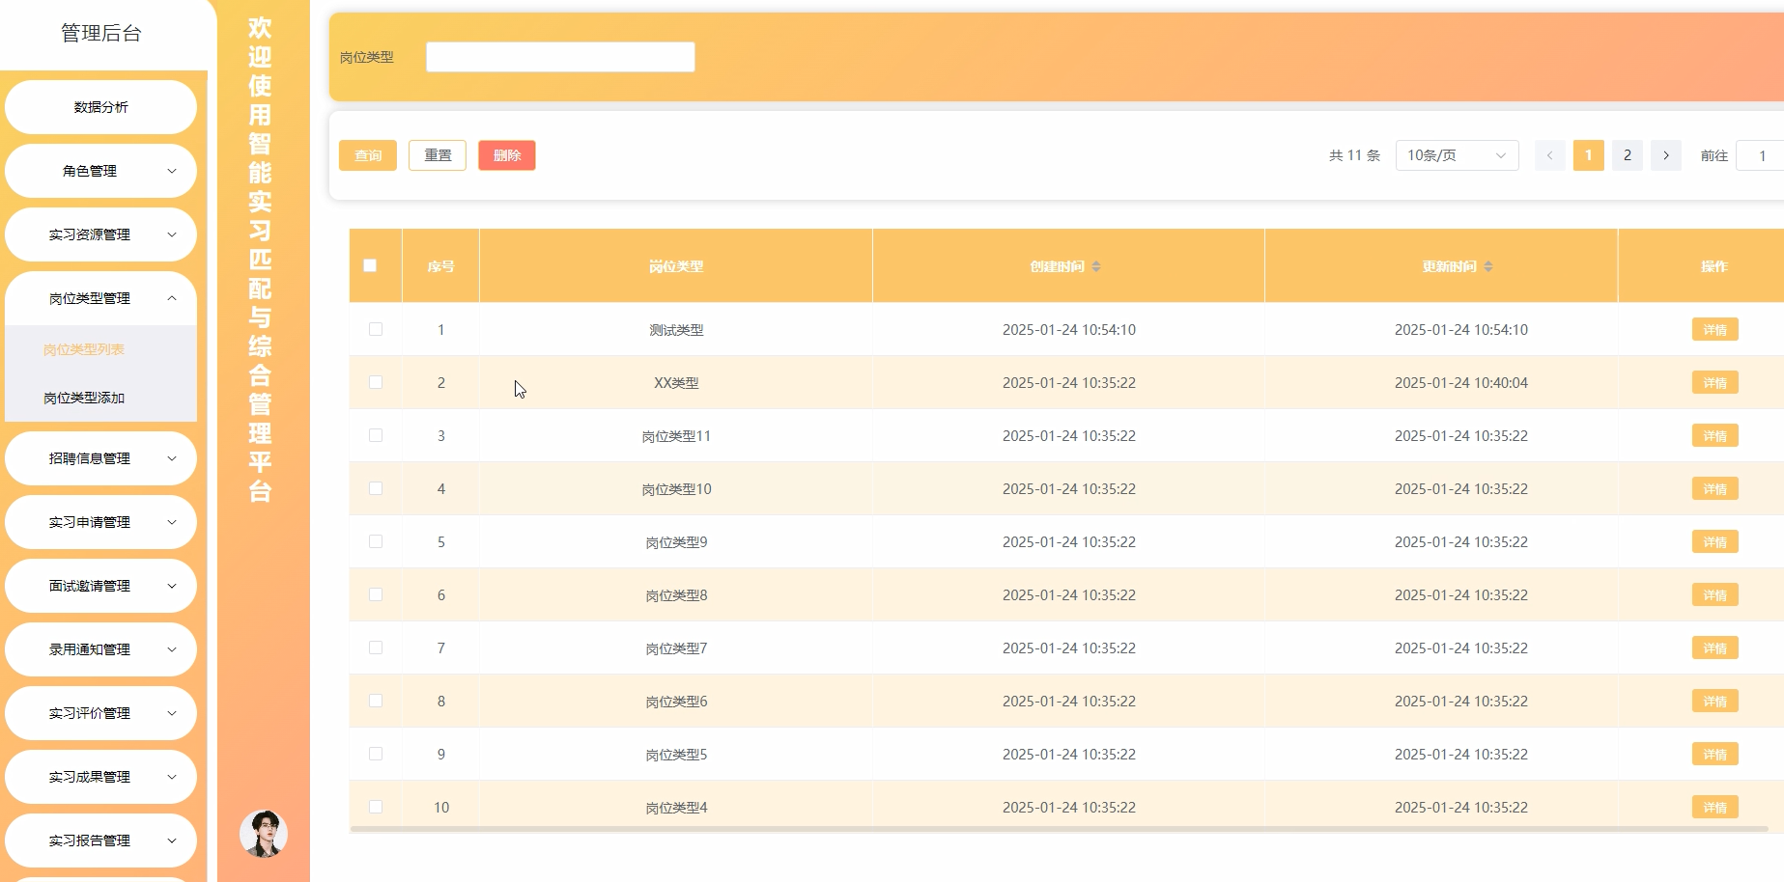
Task: Toggle select-all checkbox in table header
Action: (x=370, y=265)
